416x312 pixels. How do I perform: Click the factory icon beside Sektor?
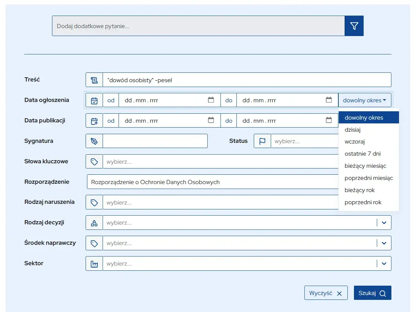94,263
